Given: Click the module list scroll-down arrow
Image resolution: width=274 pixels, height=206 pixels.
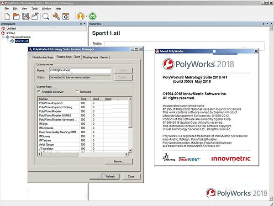Looking at the screenshot, I should coord(130,150).
